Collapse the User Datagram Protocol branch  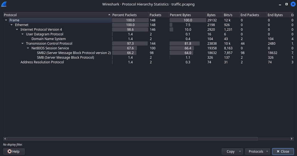click(22, 34)
